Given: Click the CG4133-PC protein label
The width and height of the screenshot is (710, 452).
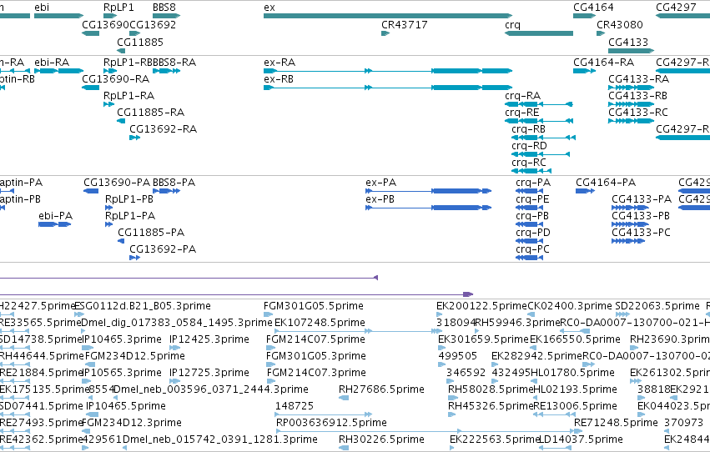Looking at the screenshot, I should [642, 233].
